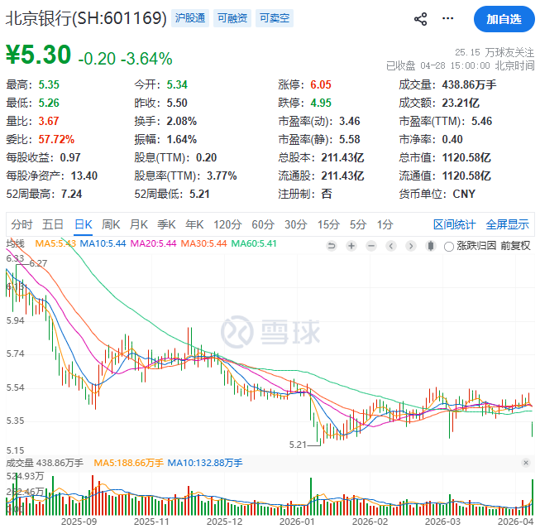540x529 pixels.
Task: Click the 52周最高 value 7.24
Action: click(x=72, y=195)
